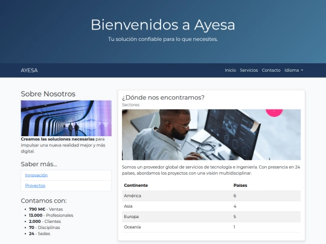326x244 pixels.
Task: Click the '2.000 - Clientes' list item
Action: (x=45, y=221)
